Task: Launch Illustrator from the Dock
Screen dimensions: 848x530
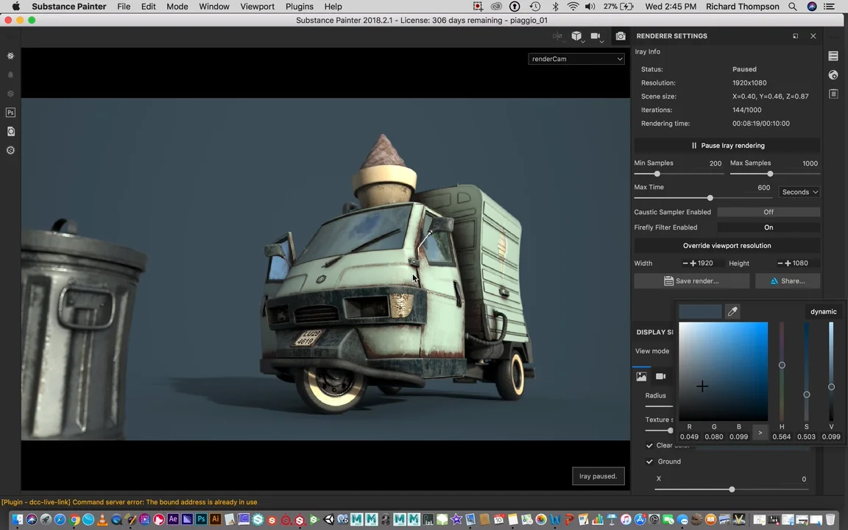Action: (x=215, y=519)
